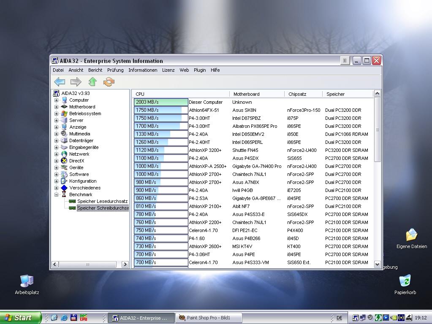
Task: Click the results list scroll down arrow
Action: click(x=377, y=264)
